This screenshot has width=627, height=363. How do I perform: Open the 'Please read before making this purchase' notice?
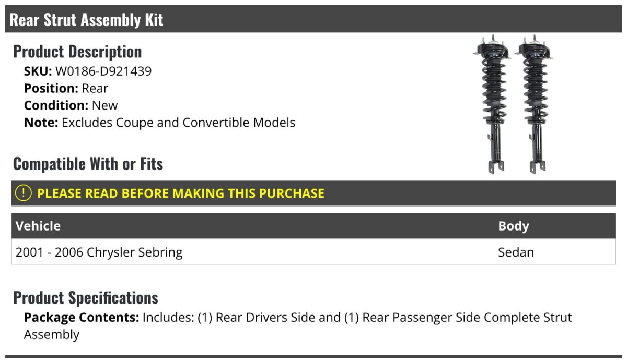181,193
